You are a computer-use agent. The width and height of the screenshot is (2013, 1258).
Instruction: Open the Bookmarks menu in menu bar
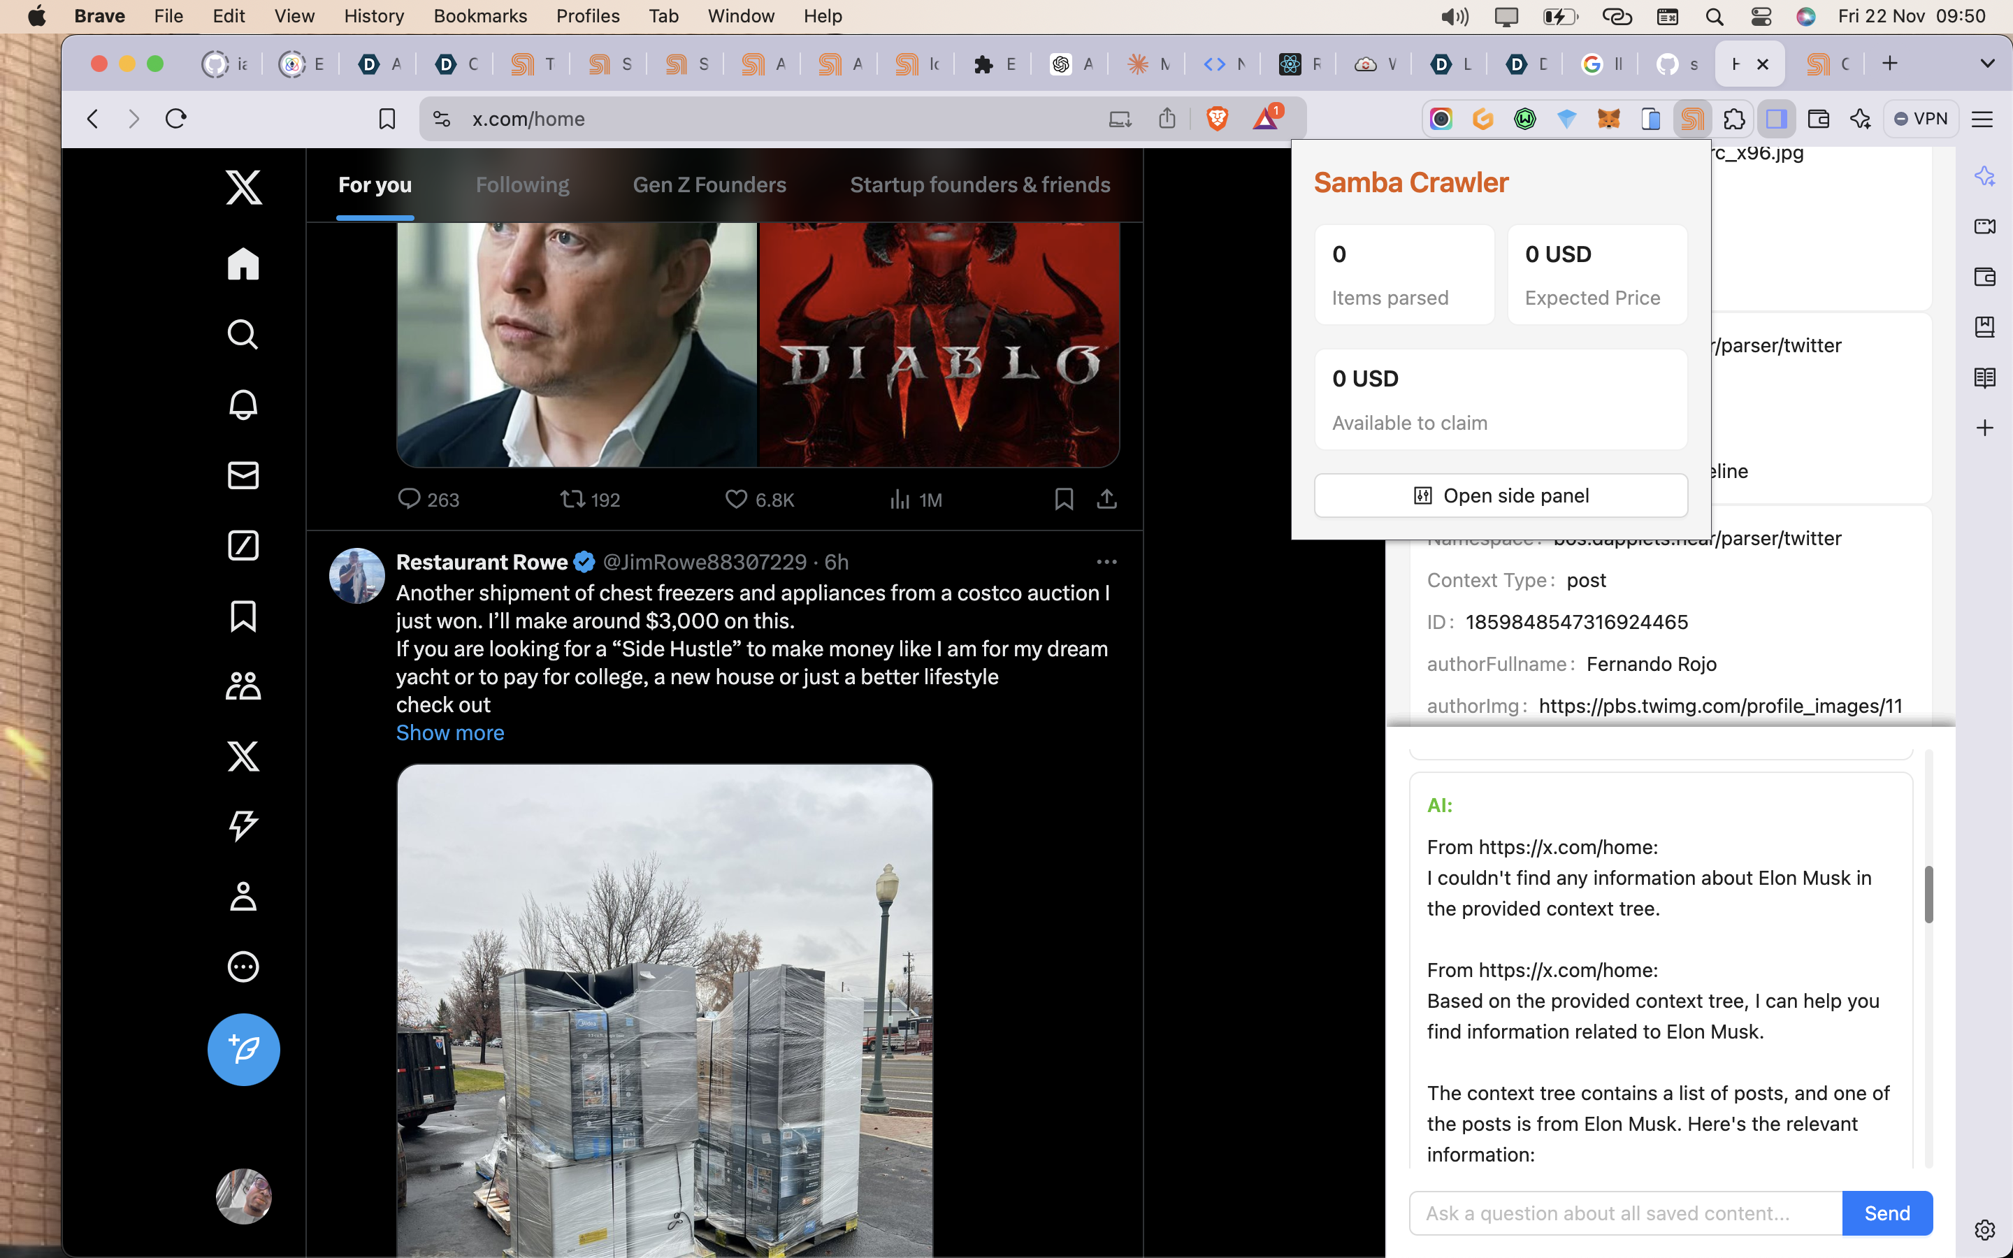480,16
